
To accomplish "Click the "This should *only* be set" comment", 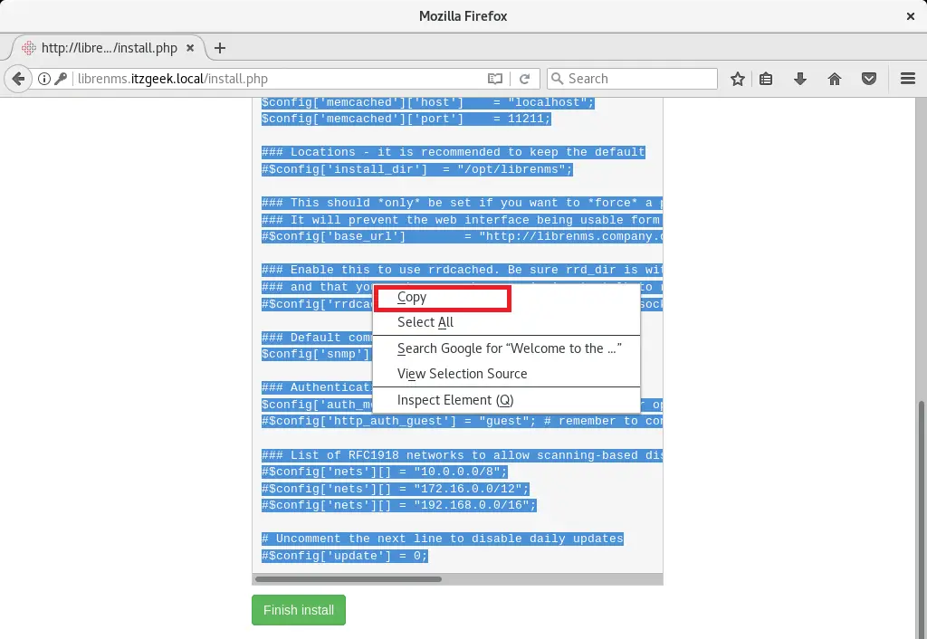I will 462,203.
